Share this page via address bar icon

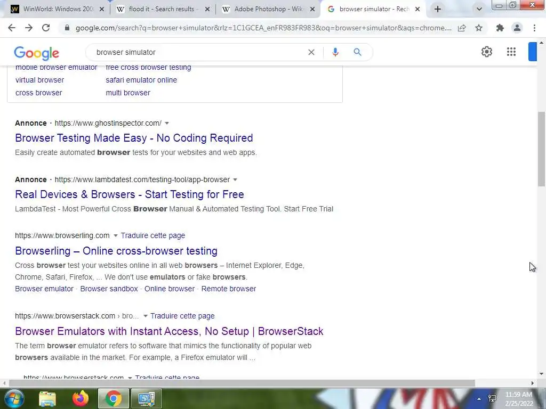tap(462, 28)
